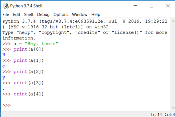Open the File menu
The height and width of the screenshot is (117, 175).
point(6,14)
